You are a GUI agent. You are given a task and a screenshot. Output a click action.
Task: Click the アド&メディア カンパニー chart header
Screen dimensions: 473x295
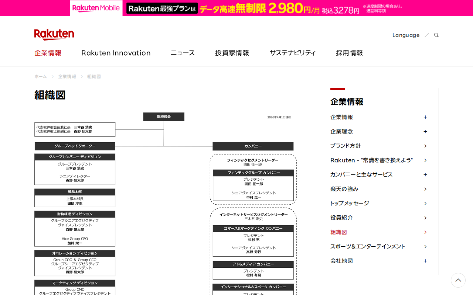(253, 264)
